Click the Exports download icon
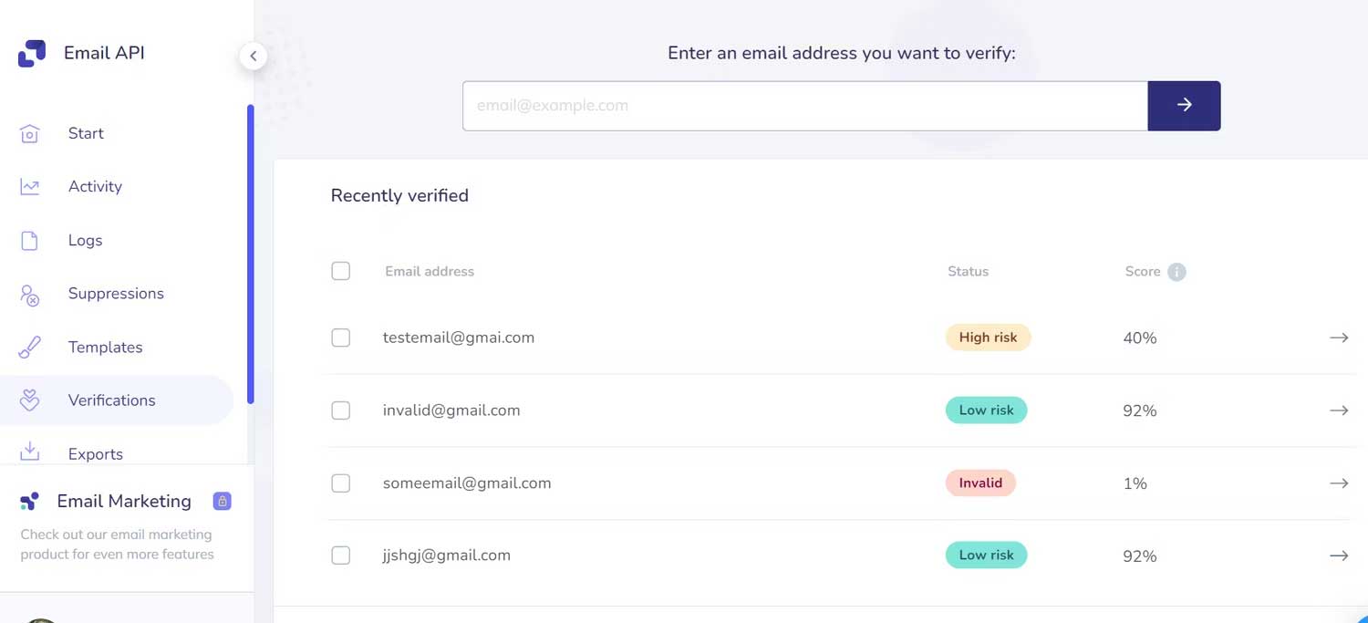 [29, 452]
